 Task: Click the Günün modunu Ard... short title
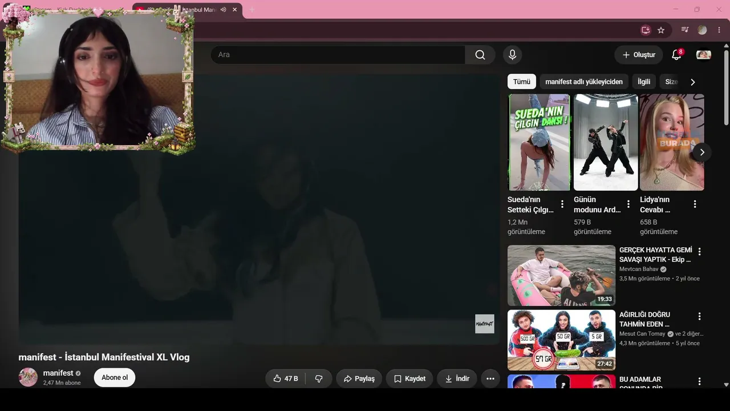pyautogui.click(x=597, y=205)
